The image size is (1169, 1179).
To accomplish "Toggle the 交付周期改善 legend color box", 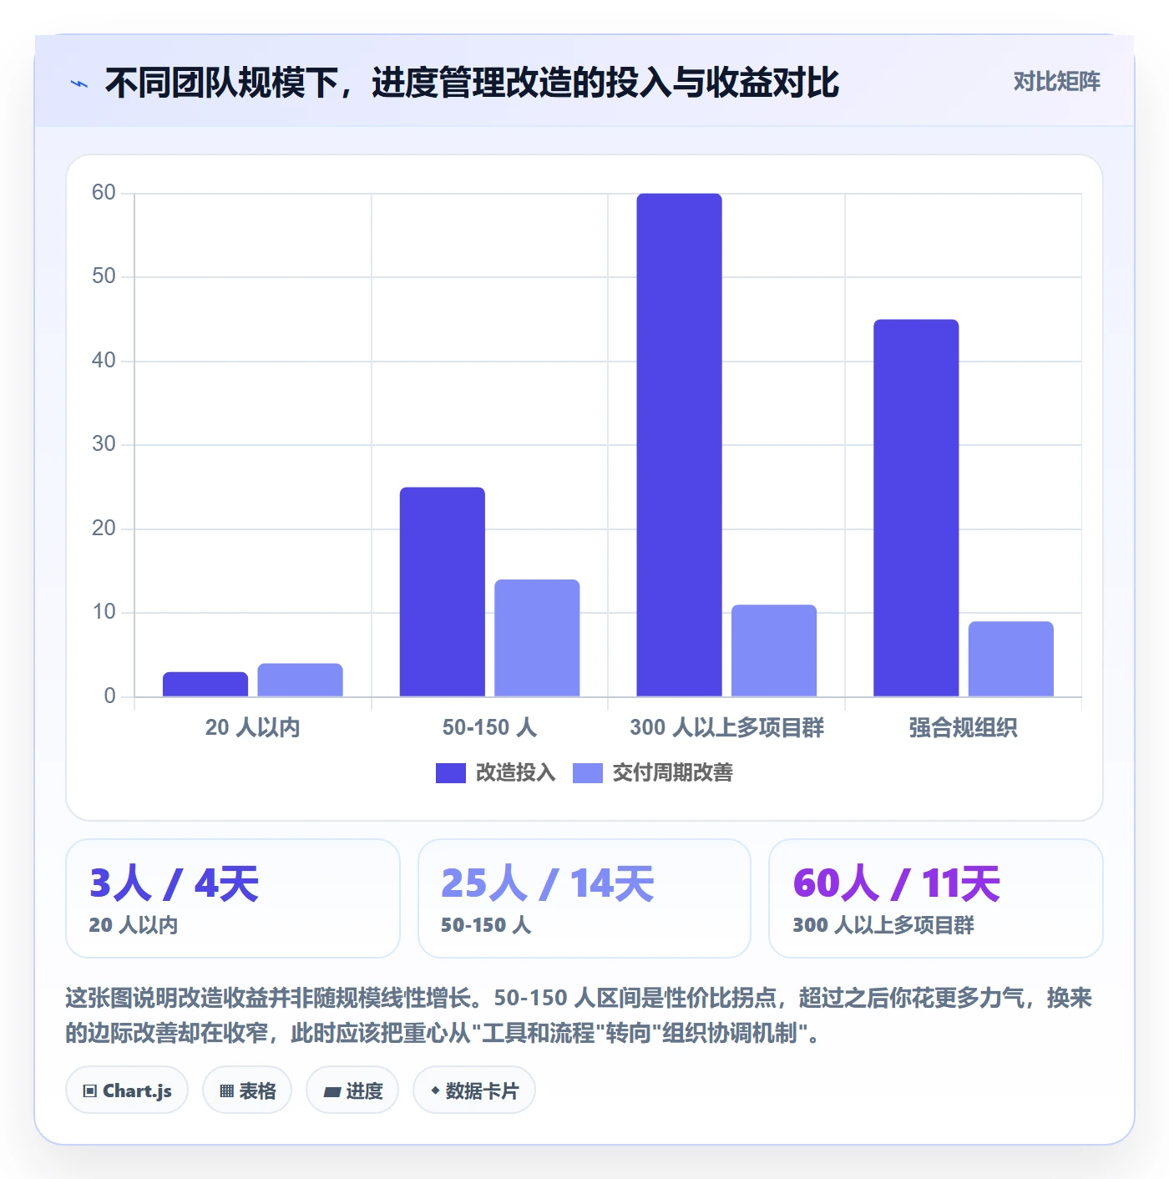I will tap(588, 773).
